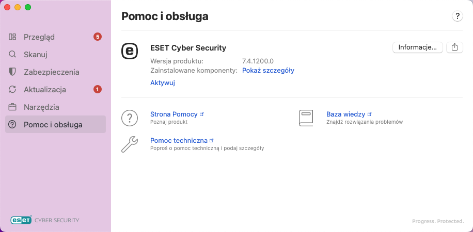Click the circled question mark Strona Pomocy icon

click(x=130, y=118)
